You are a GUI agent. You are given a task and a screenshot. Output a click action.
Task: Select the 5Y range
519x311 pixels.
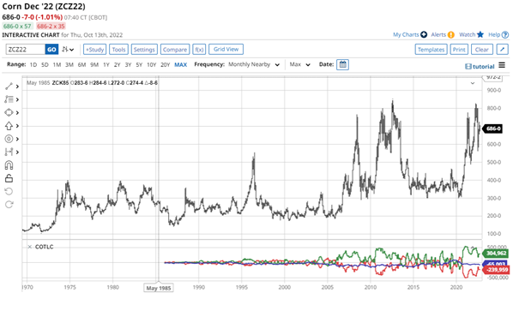[139, 65]
